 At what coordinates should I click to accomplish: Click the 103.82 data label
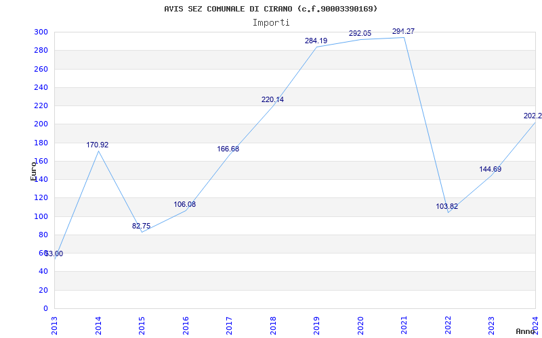click(x=447, y=207)
